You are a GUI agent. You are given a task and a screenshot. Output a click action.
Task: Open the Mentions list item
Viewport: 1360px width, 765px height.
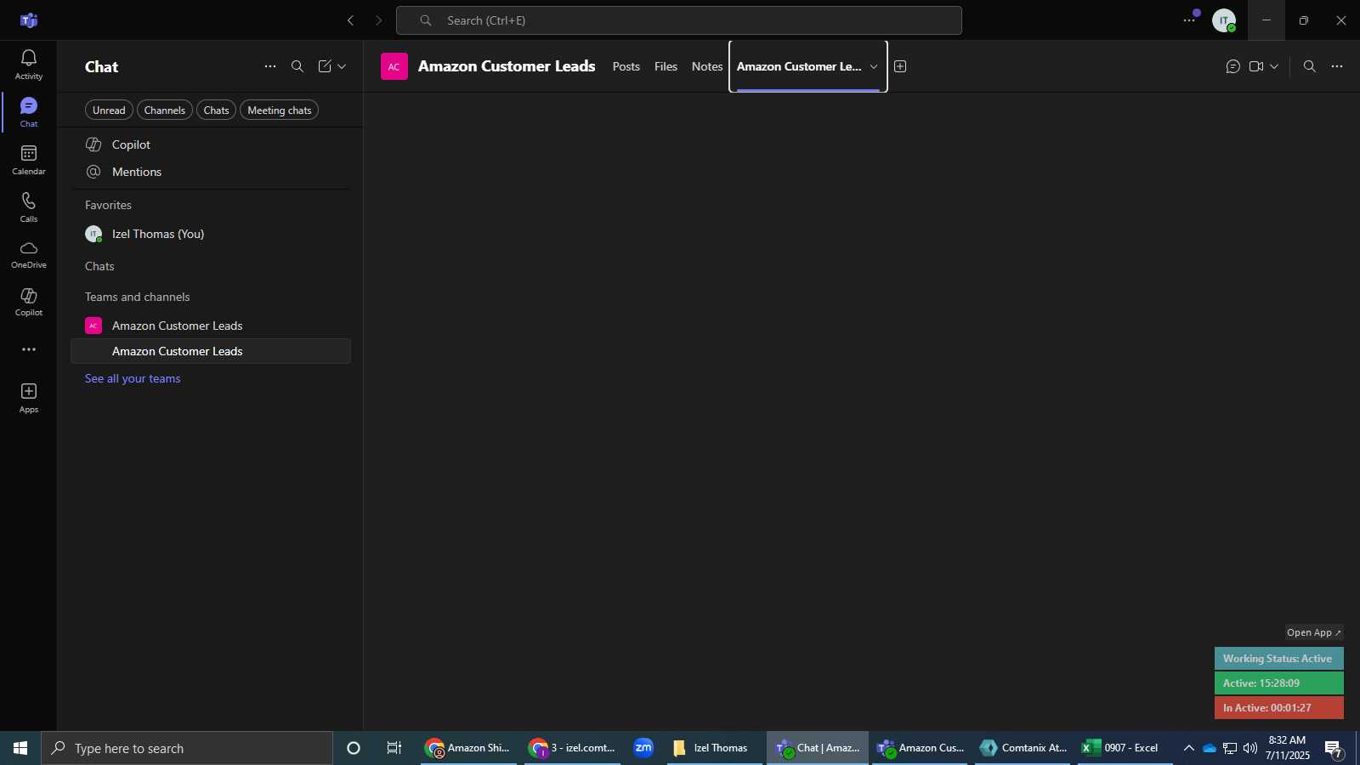coord(211,172)
